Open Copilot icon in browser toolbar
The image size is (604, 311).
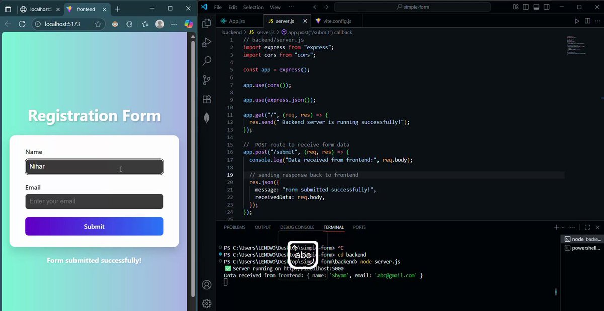[189, 24]
